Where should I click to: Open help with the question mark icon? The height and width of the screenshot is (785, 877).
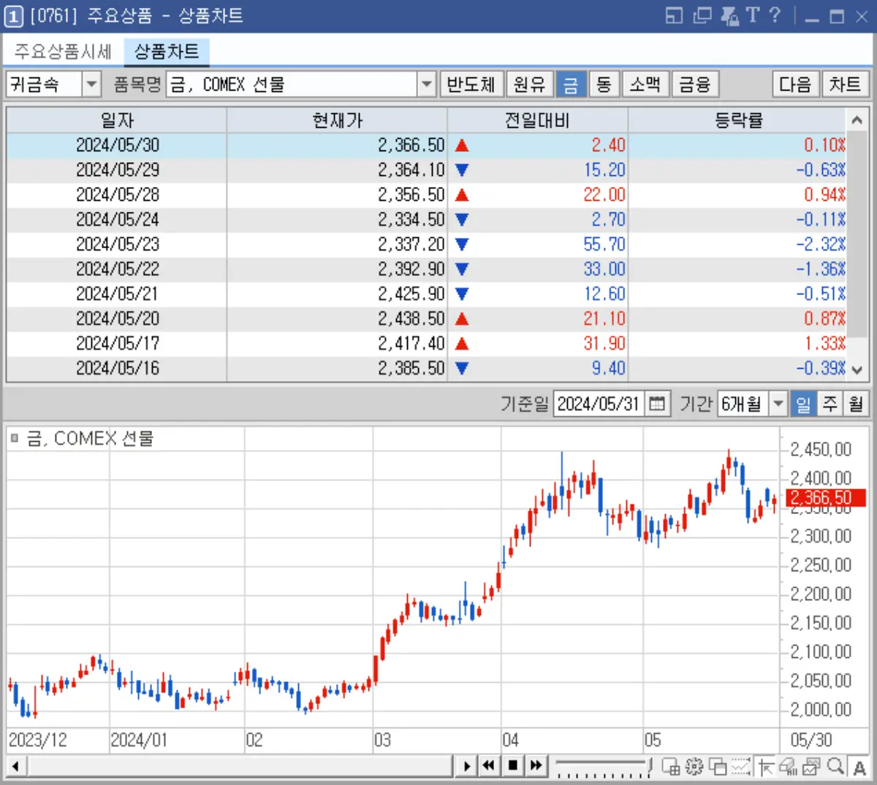(x=775, y=15)
